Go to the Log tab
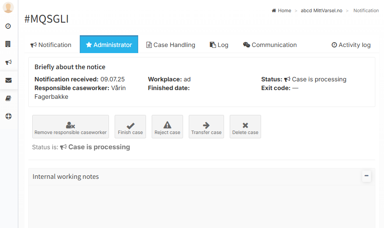This screenshot has height=228, width=384. click(x=219, y=45)
